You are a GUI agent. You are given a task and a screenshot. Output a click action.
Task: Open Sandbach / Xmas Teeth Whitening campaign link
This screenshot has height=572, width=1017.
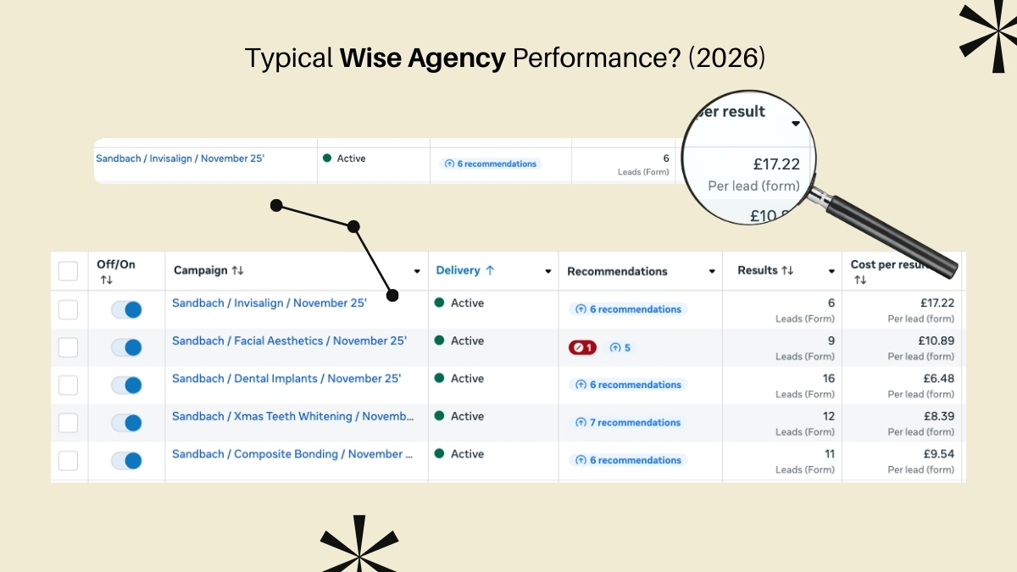(x=292, y=416)
